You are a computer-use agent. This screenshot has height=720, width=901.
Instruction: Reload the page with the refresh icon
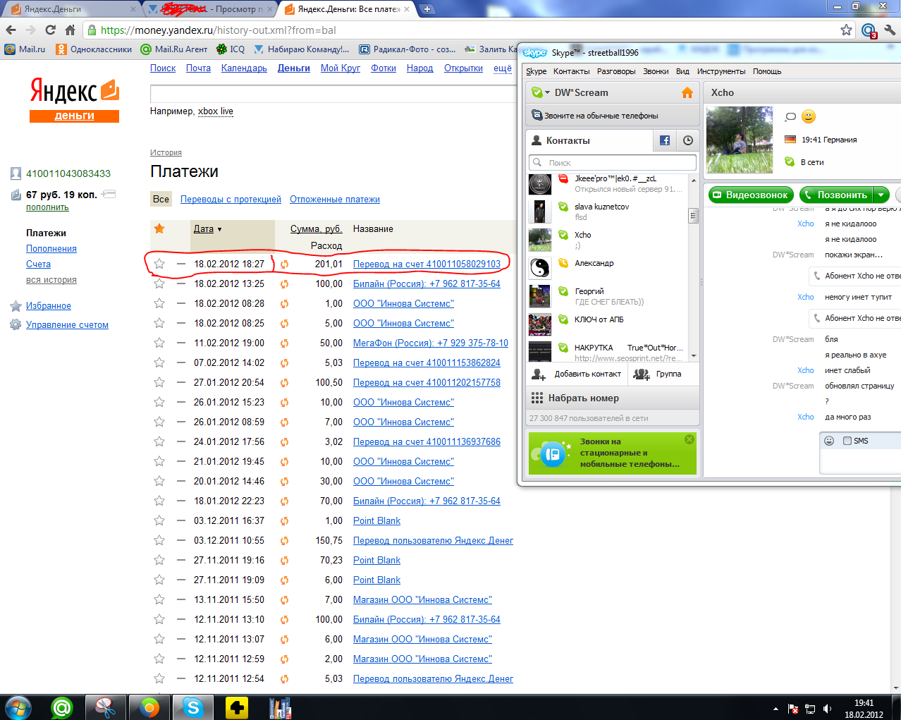tap(50, 30)
